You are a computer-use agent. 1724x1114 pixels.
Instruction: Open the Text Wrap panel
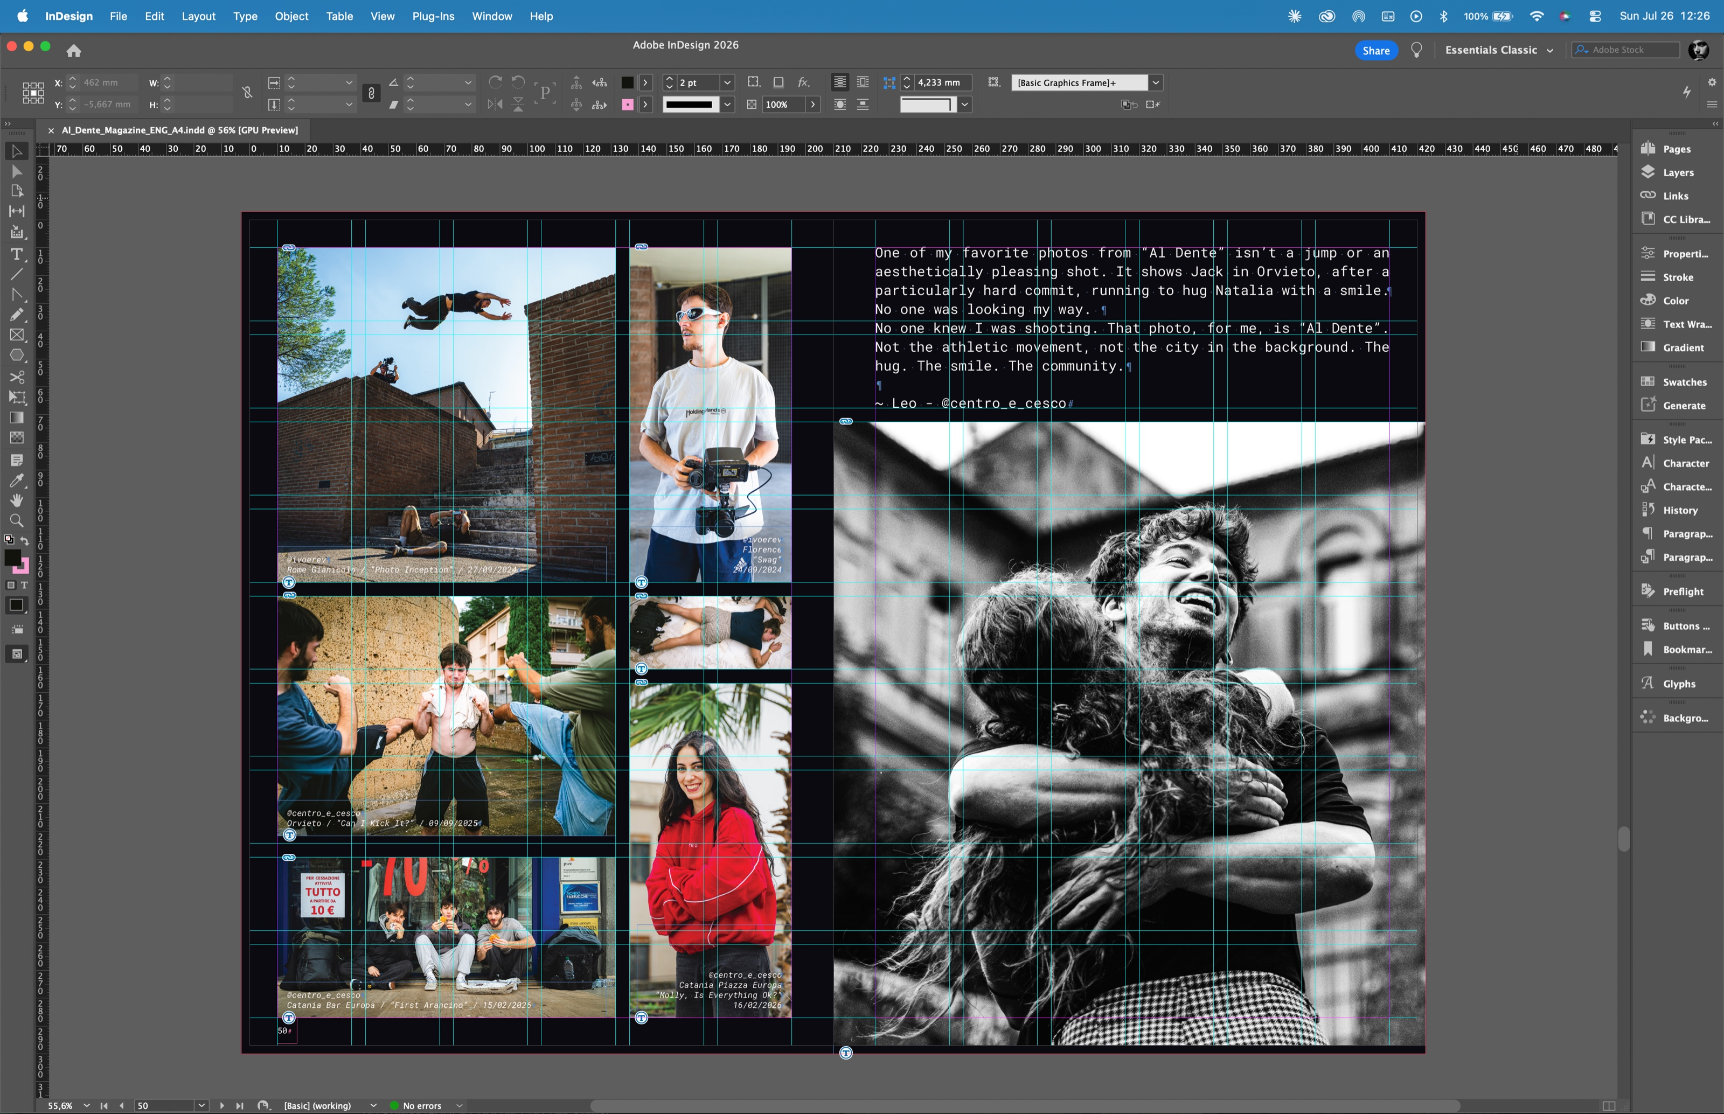pos(1676,324)
